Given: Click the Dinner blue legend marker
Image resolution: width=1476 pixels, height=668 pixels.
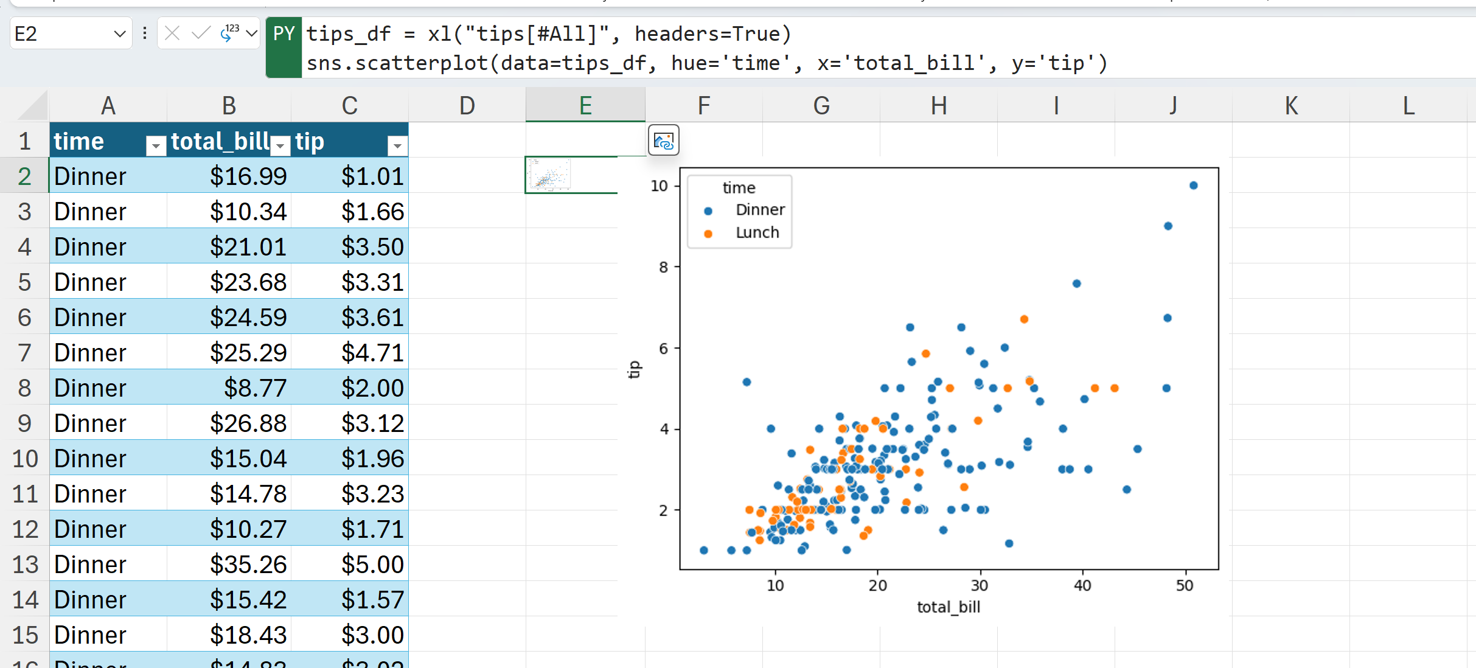Looking at the screenshot, I should click(x=708, y=211).
